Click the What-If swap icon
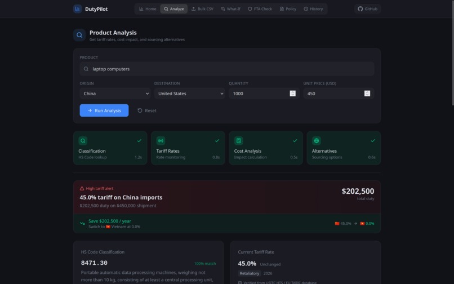 [223, 9]
